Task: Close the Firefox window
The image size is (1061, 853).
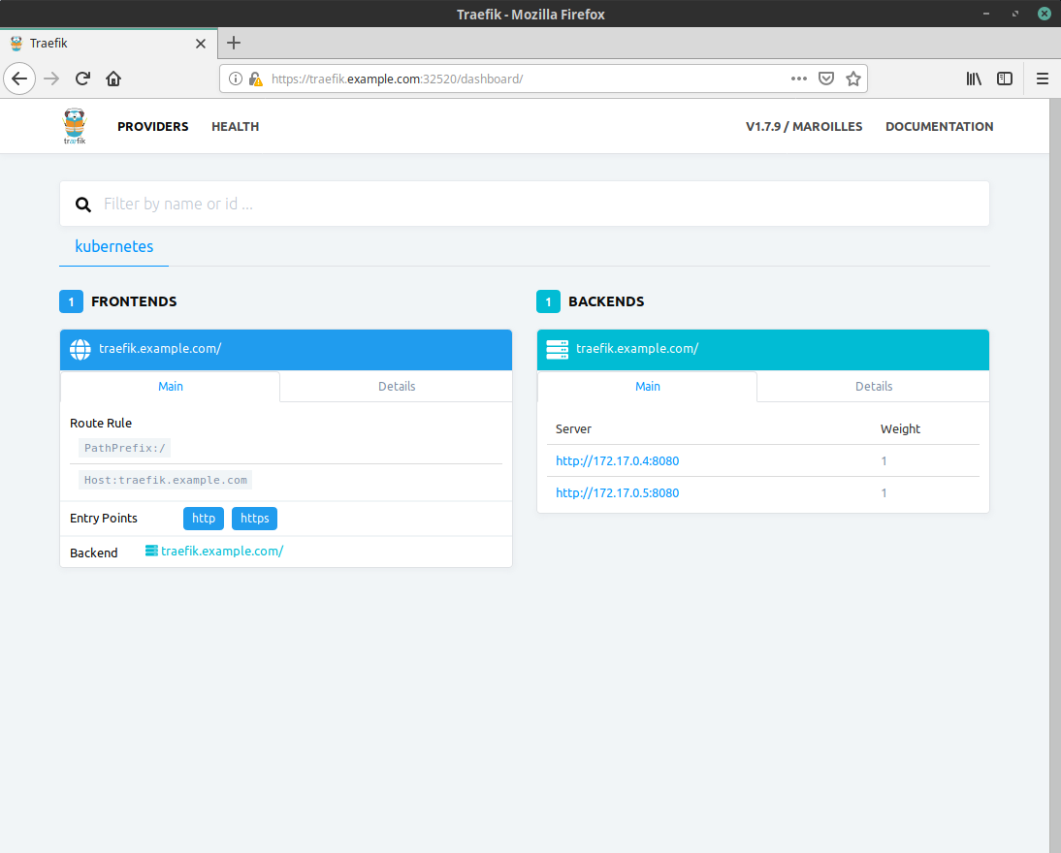Action: coord(1045,14)
